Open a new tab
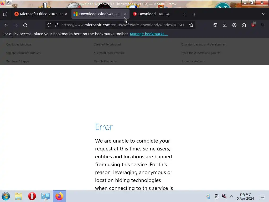Image resolution: width=269 pixels, height=202 pixels. (x=194, y=14)
